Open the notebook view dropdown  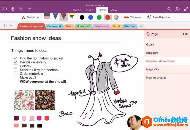tap(8, 26)
